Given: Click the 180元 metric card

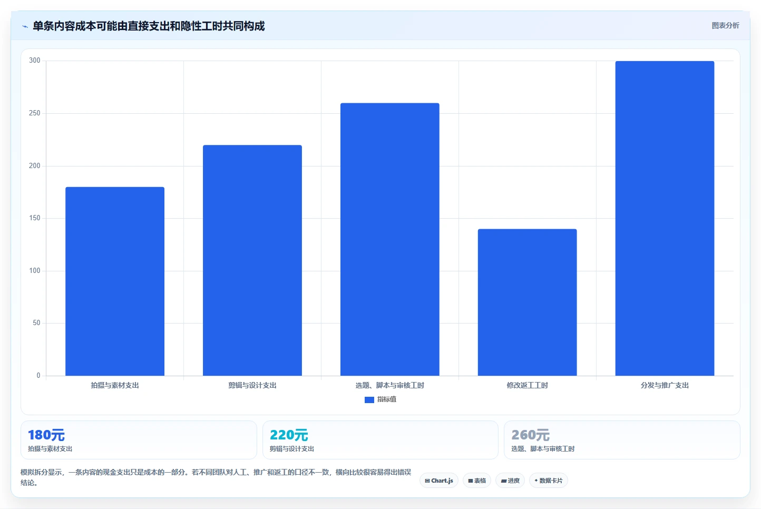Looking at the screenshot, I should tap(139, 440).
